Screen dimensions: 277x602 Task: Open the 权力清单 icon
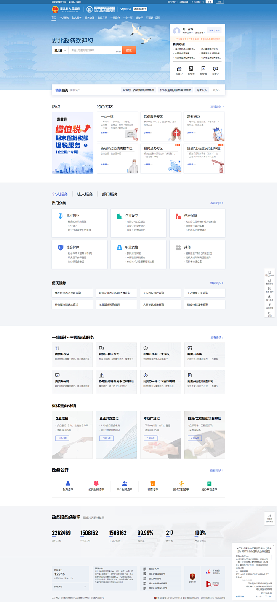[x=68, y=483]
